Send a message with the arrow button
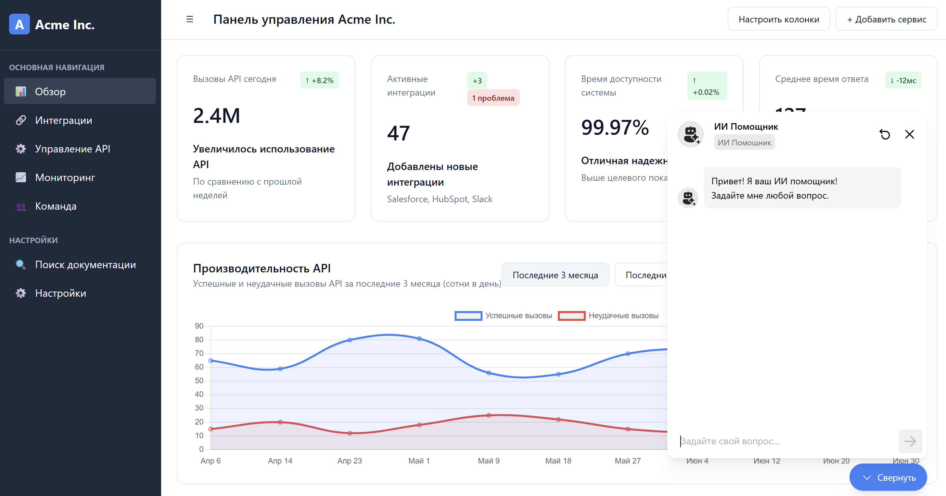946x496 pixels. [x=910, y=441]
